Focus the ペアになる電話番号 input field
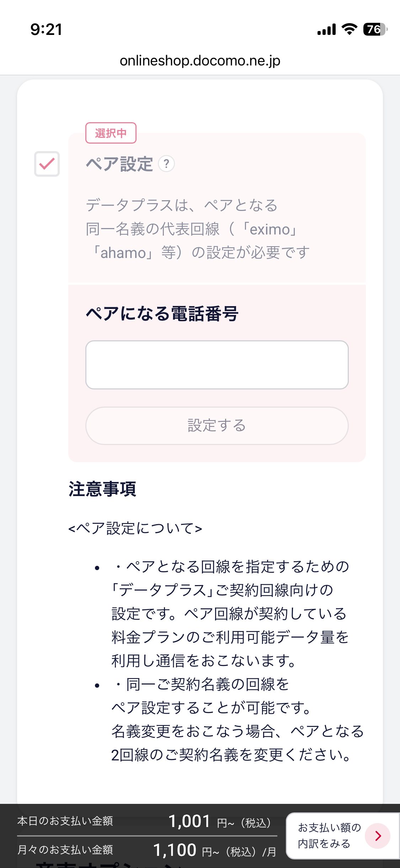Screen dimensions: 400x868 (217, 365)
